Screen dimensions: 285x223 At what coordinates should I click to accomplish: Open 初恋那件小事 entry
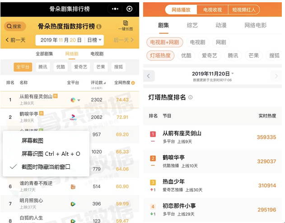pyautogui.click(x=212, y=210)
